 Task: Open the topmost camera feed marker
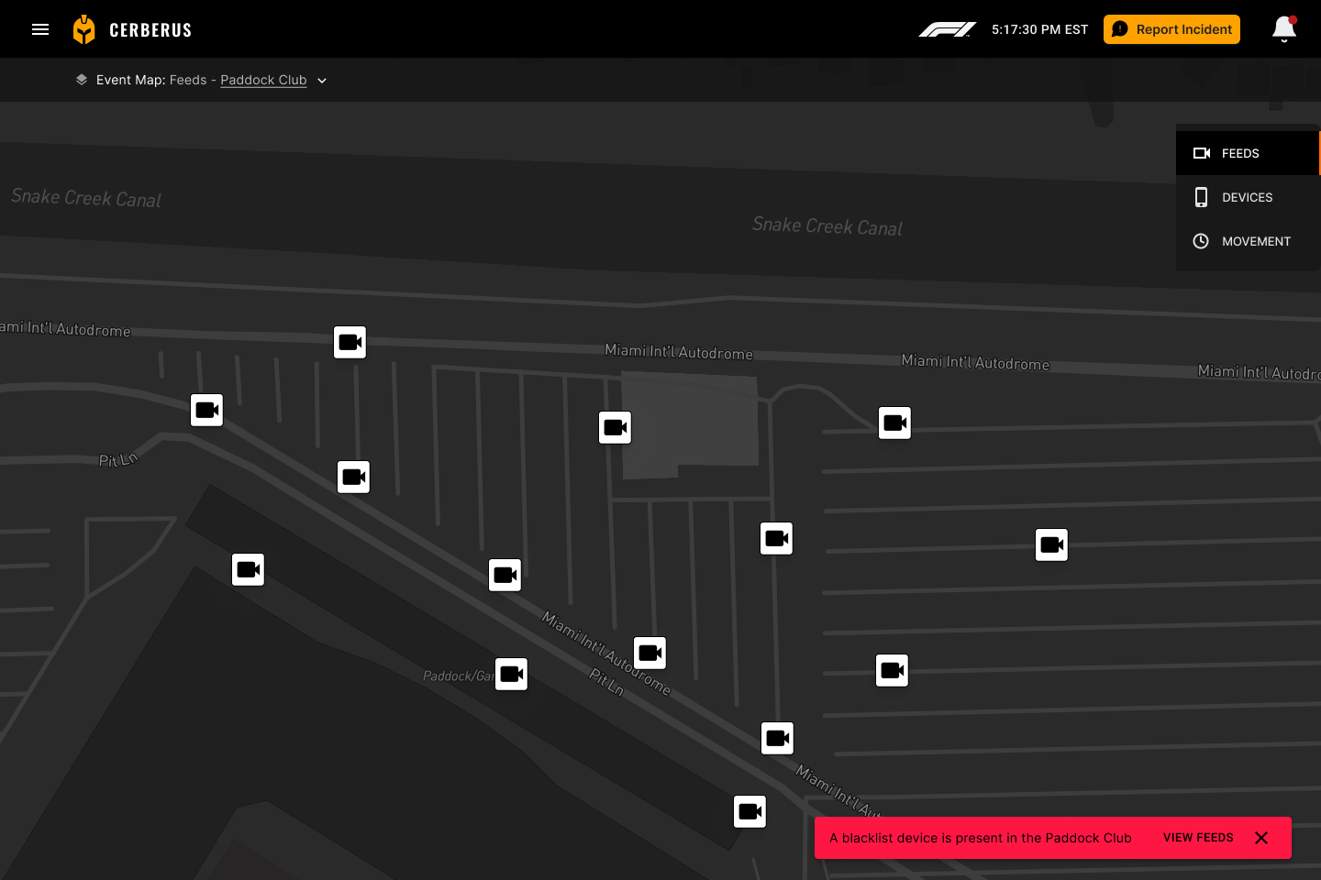pyautogui.click(x=350, y=342)
